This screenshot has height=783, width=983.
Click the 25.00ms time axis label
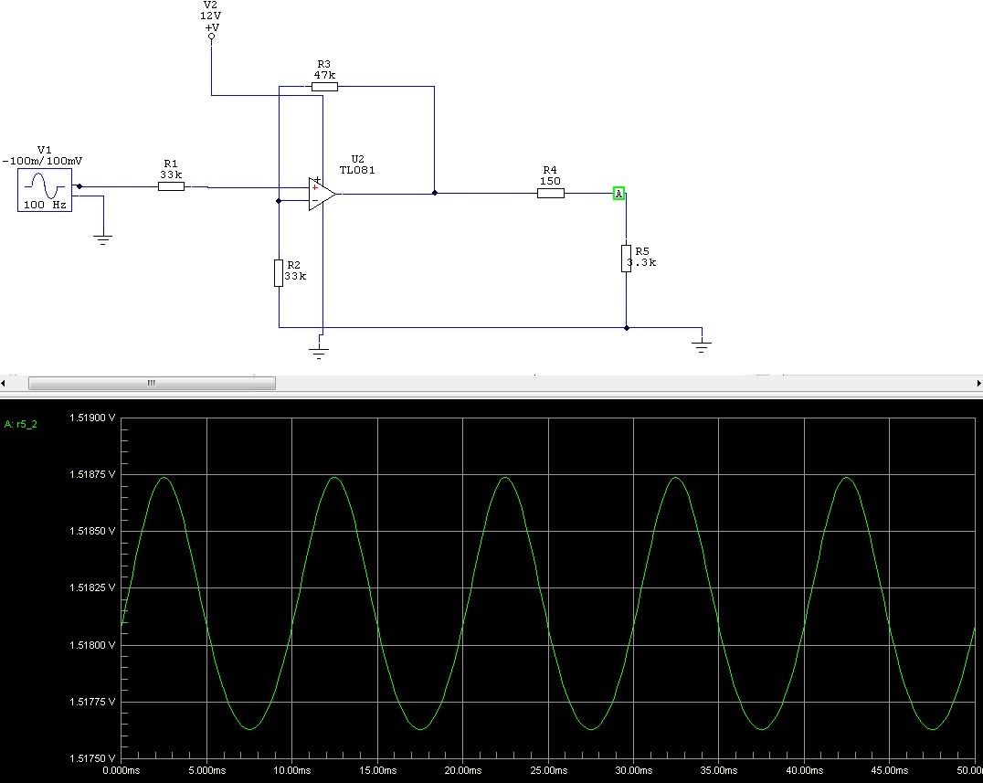[548, 770]
